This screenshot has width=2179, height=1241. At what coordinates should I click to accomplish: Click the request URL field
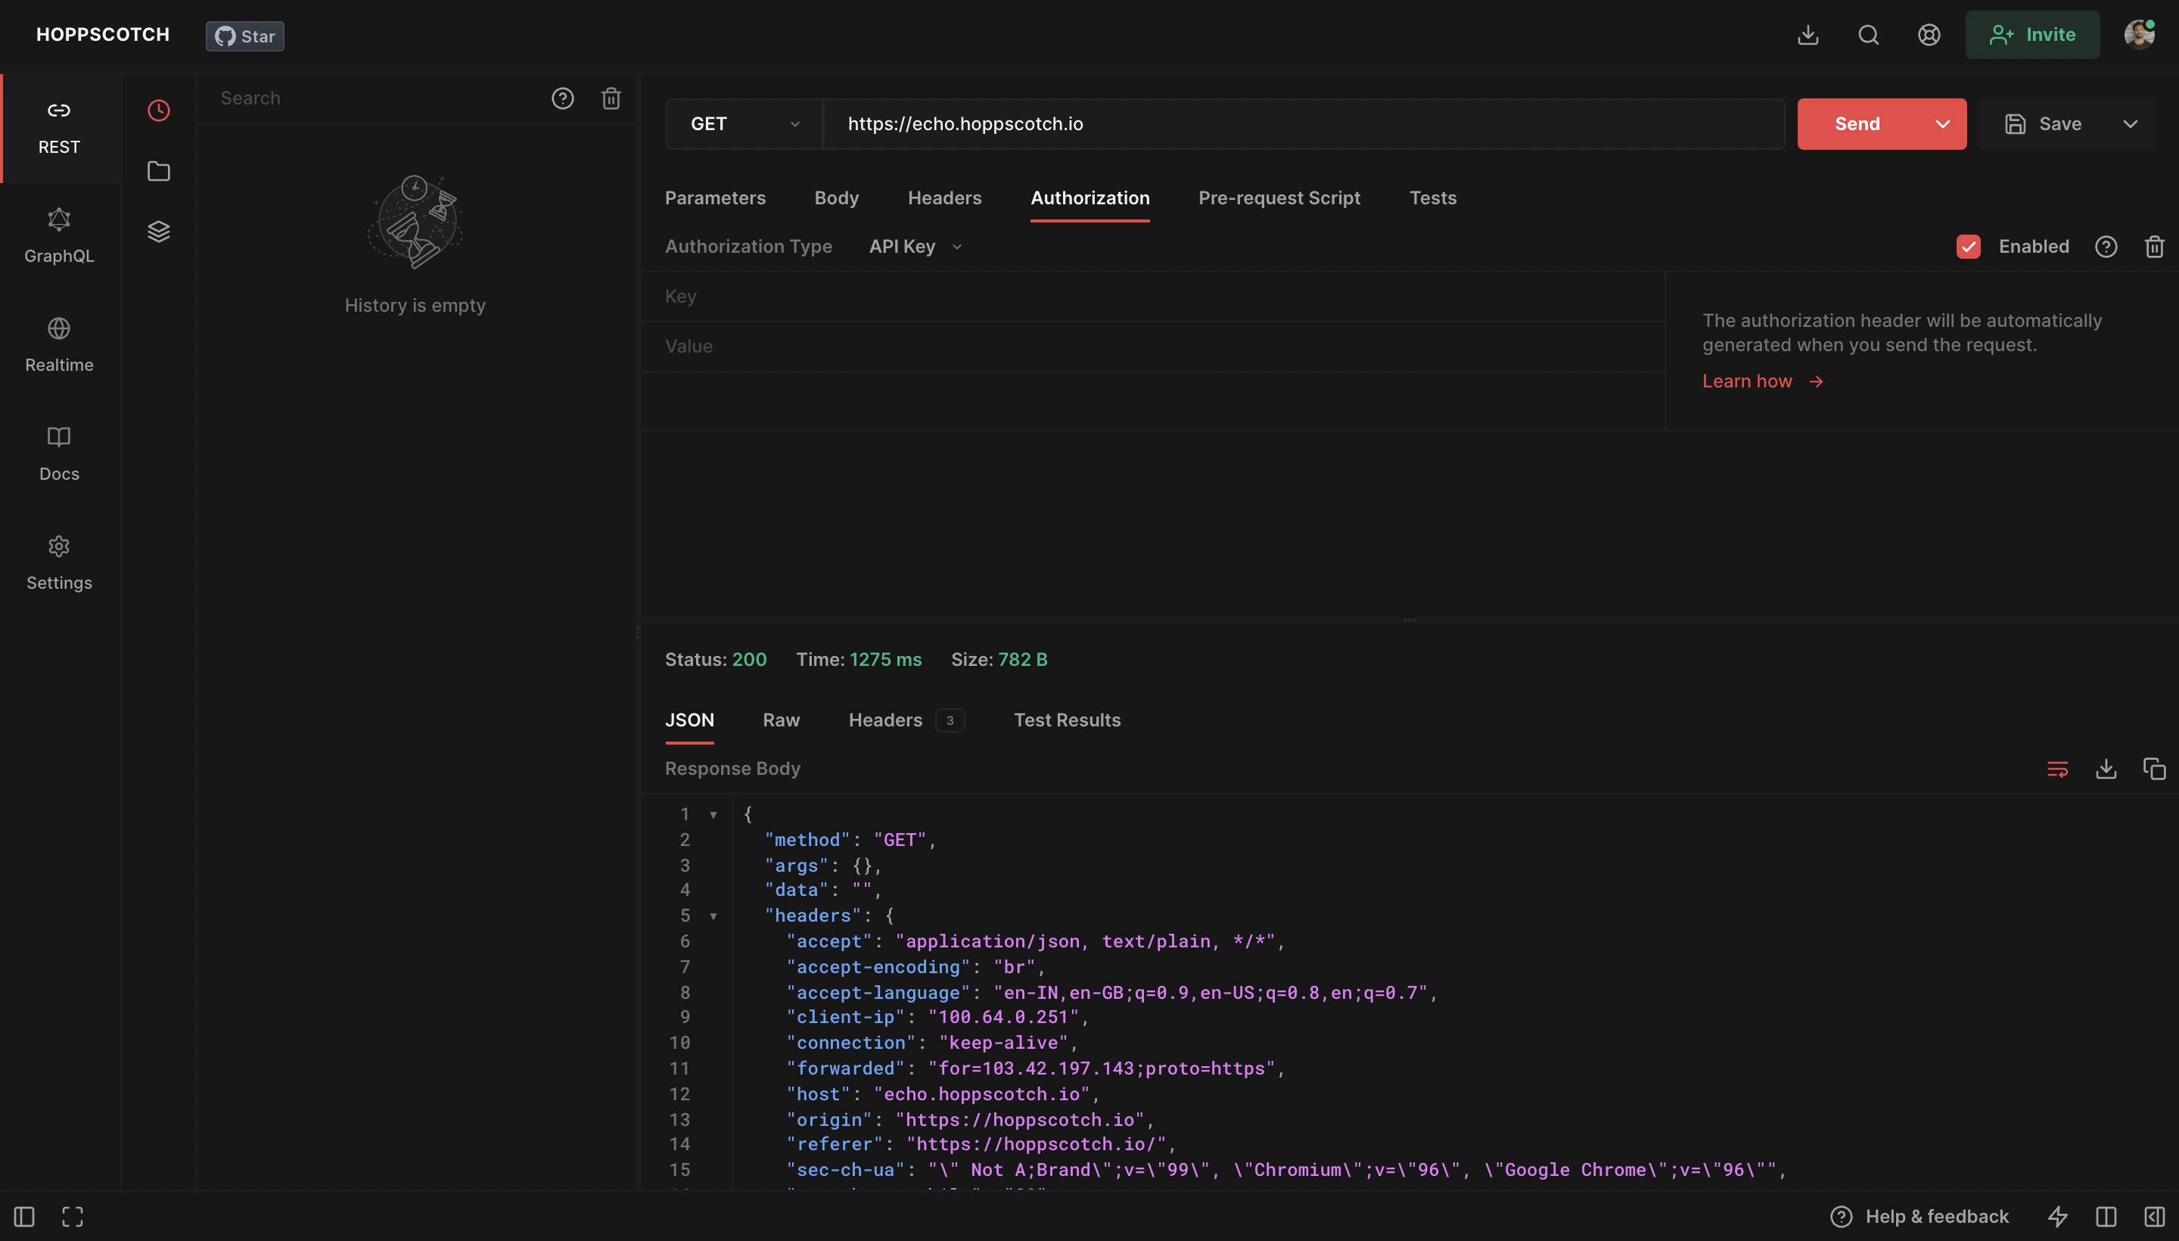click(1193, 123)
